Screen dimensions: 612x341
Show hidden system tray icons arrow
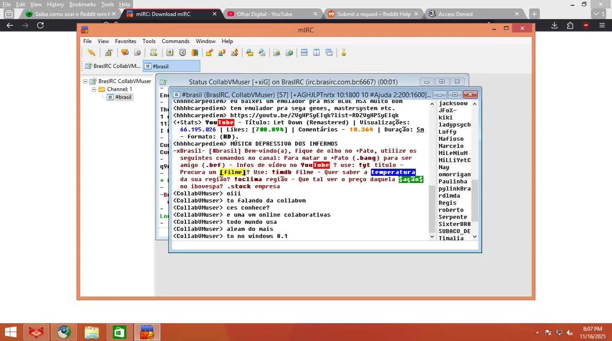coord(537,333)
